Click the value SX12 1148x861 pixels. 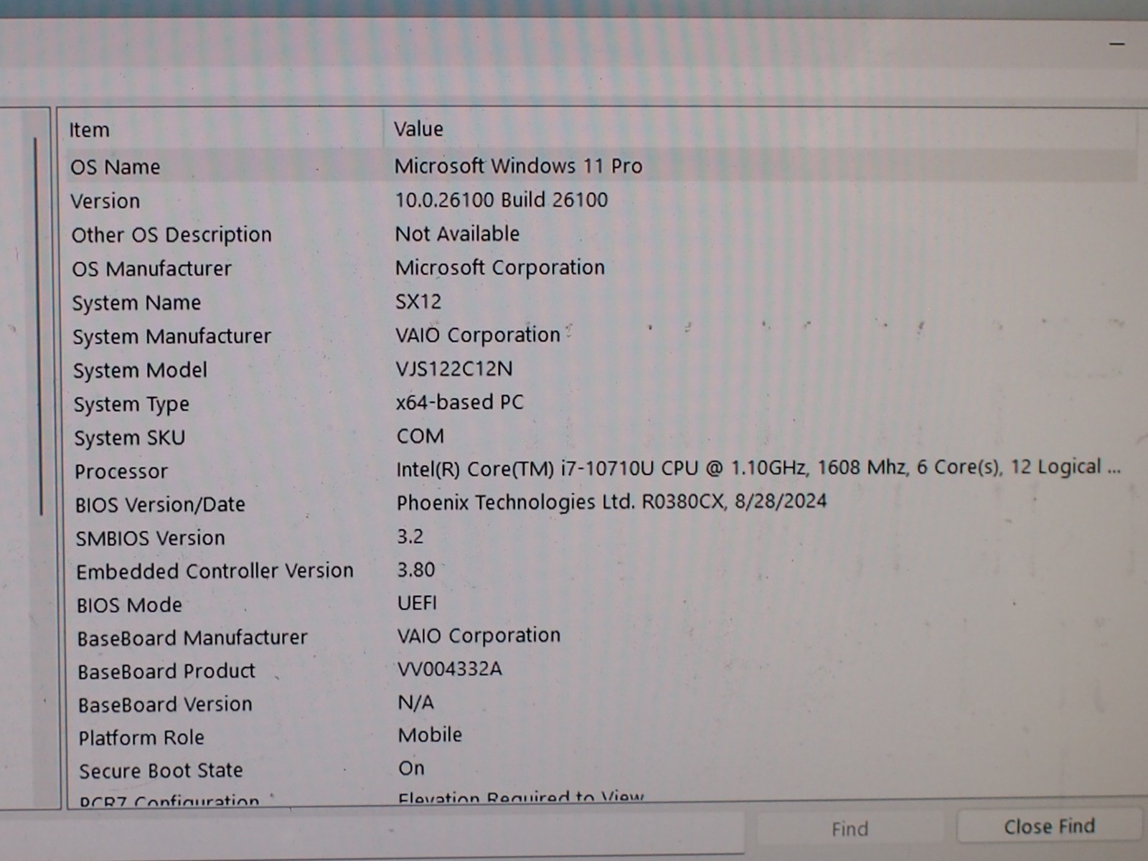click(x=418, y=301)
